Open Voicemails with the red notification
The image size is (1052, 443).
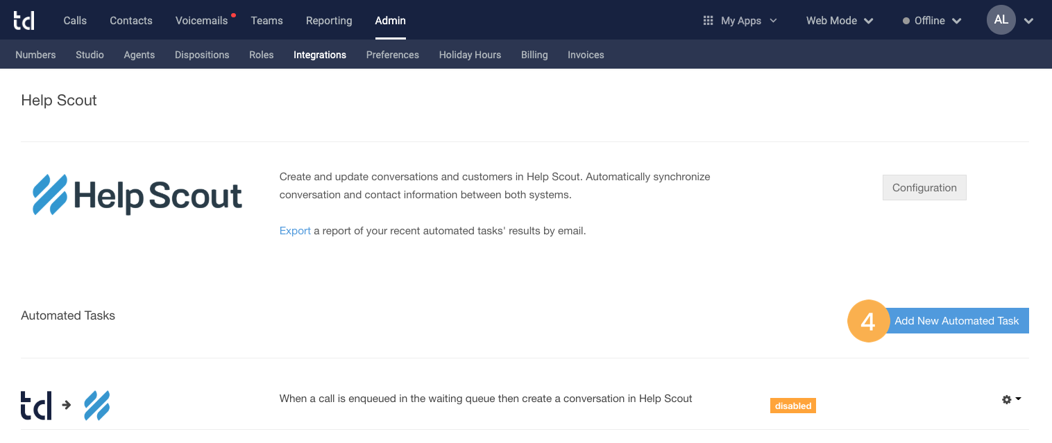pos(202,21)
